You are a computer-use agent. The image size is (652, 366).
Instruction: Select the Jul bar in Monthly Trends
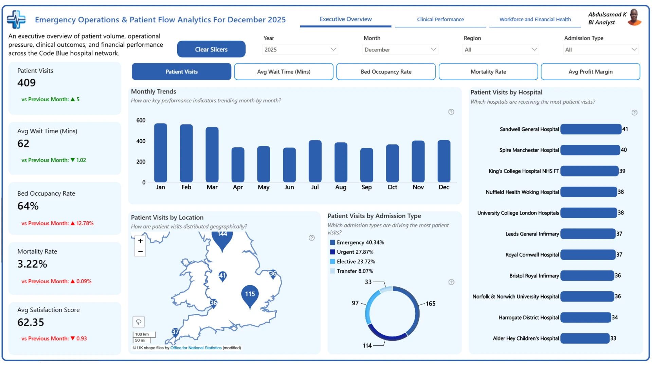315,161
